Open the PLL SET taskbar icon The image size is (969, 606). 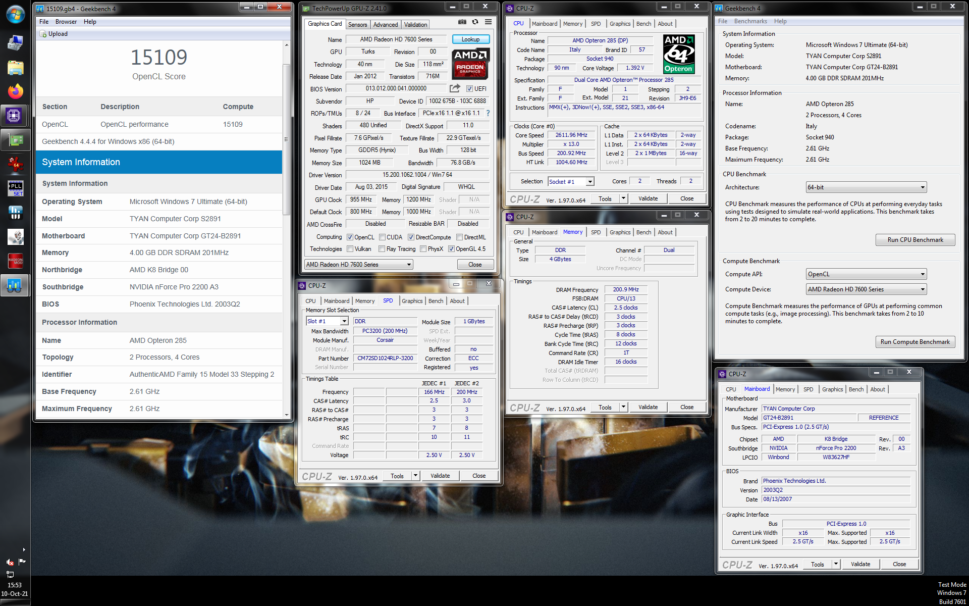point(15,188)
